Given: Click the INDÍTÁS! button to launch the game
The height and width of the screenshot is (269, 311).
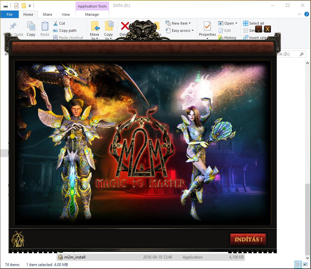Looking at the screenshot, I should (x=248, y=239).
